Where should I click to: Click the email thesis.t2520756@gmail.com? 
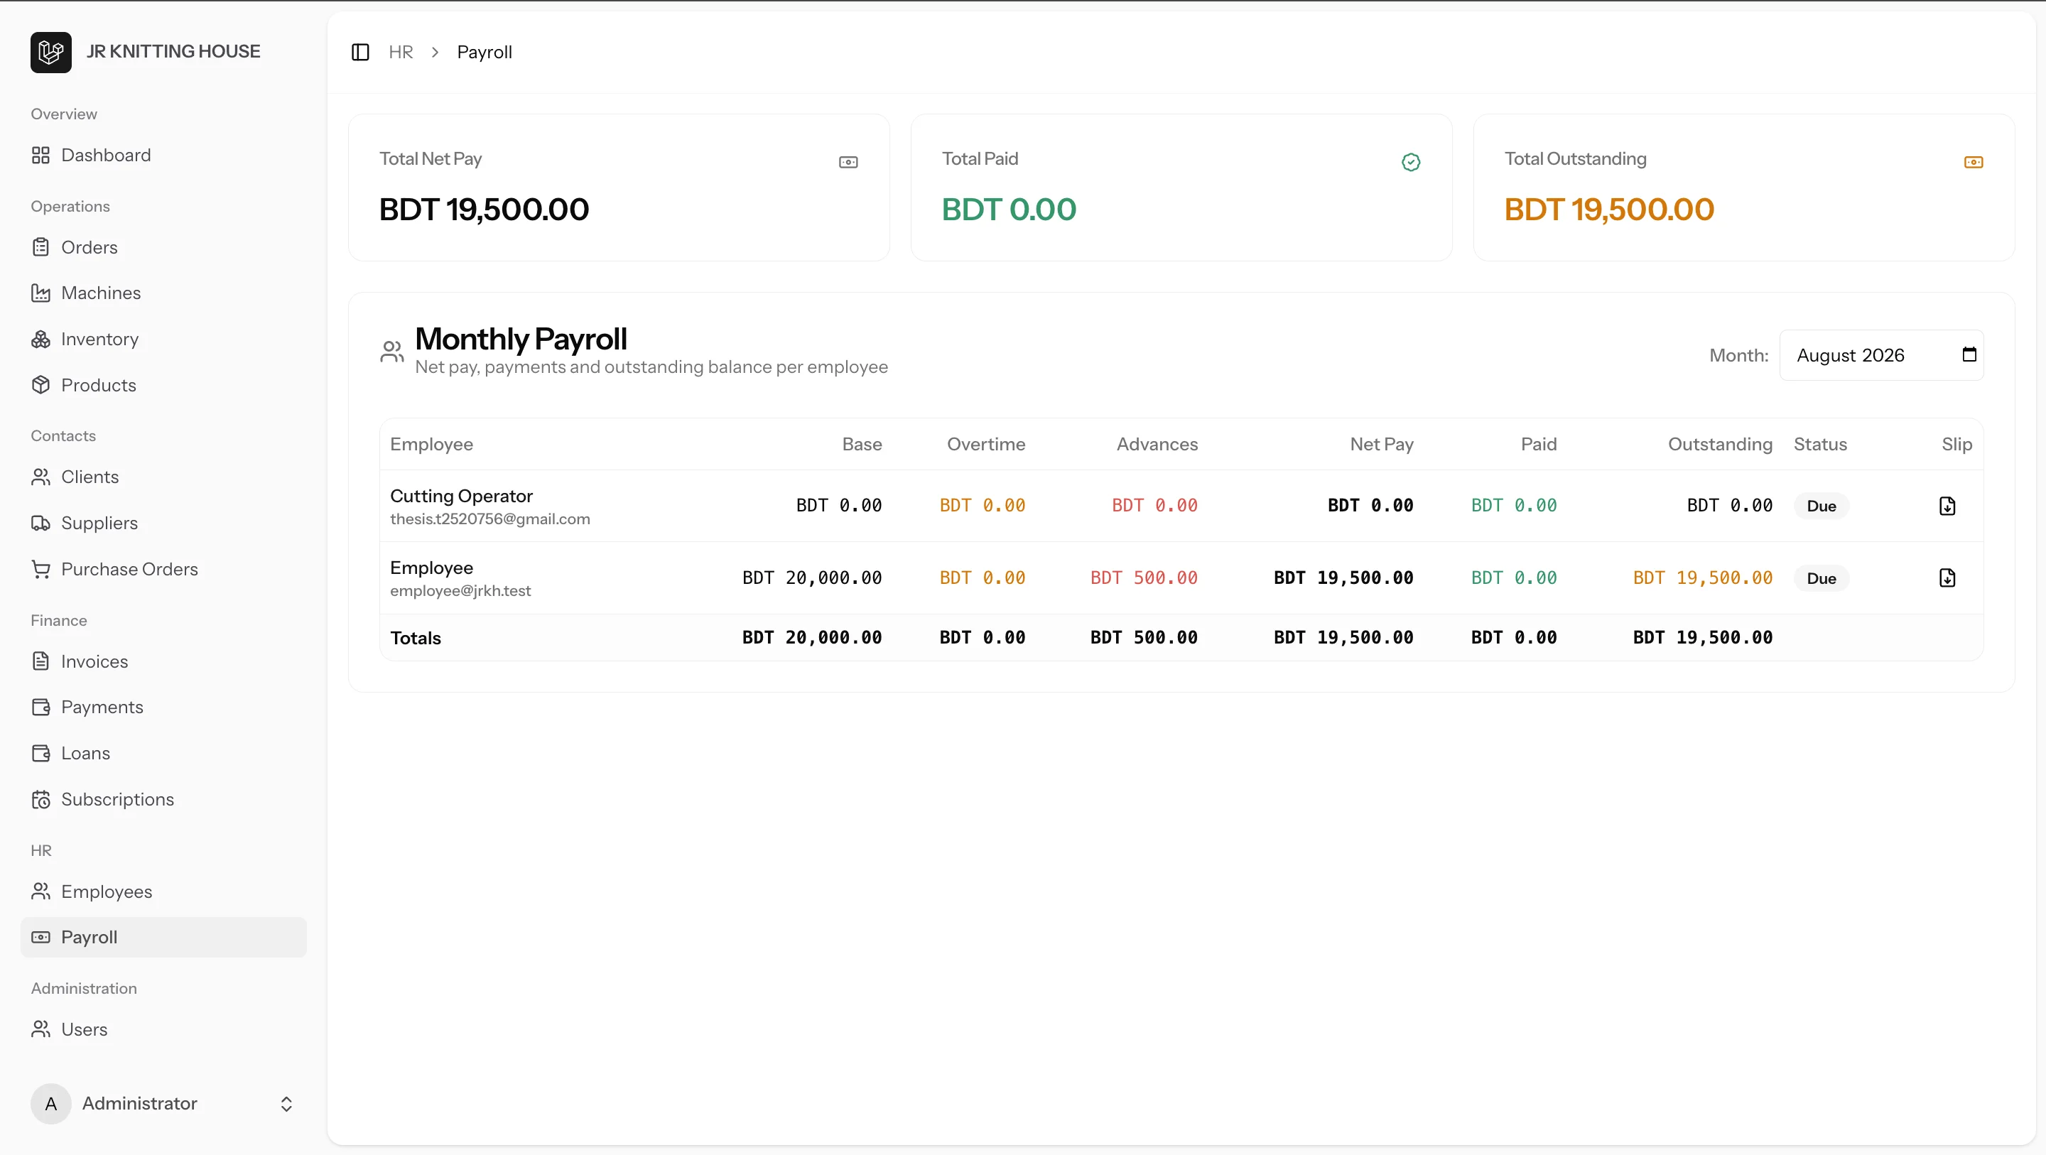490,519
